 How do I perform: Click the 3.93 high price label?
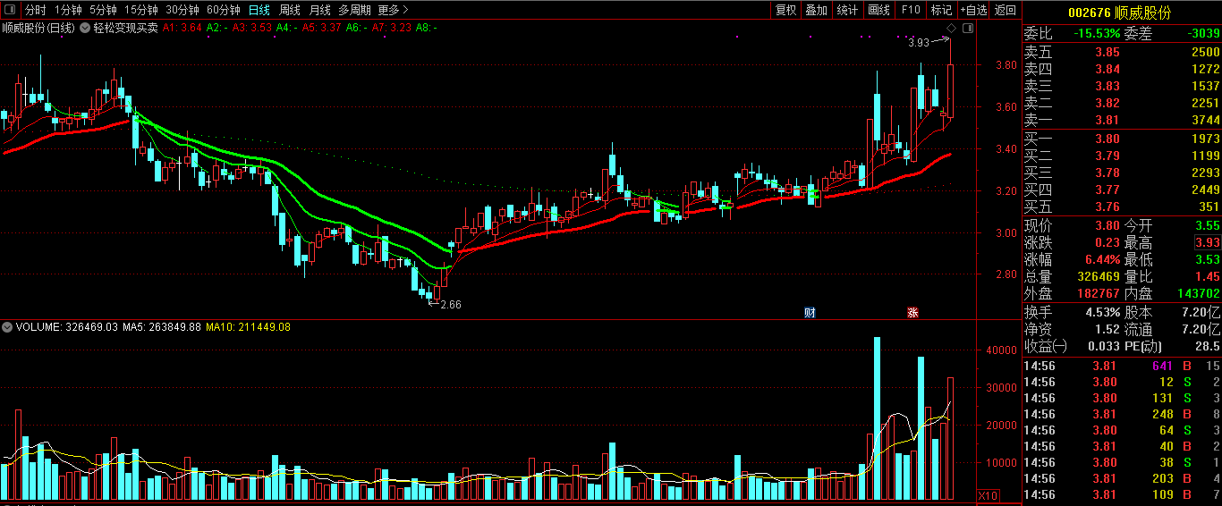(x=918, y=42)
